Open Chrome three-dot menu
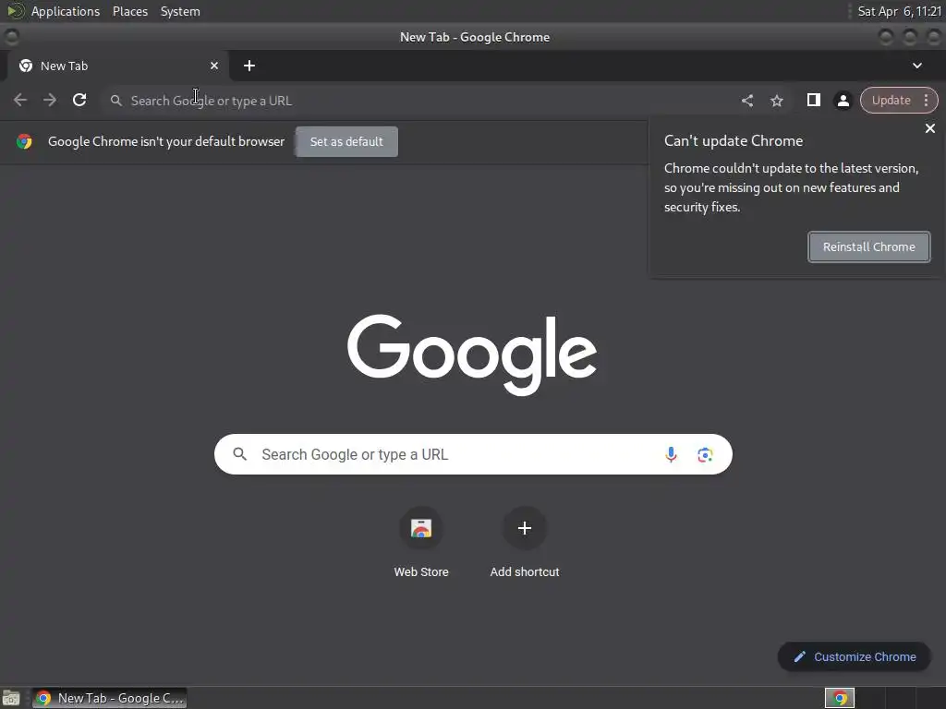 point(926,100)
